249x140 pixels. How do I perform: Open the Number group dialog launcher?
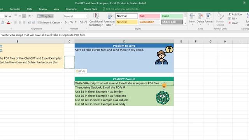pyautogui.click(x=86, y=29)
